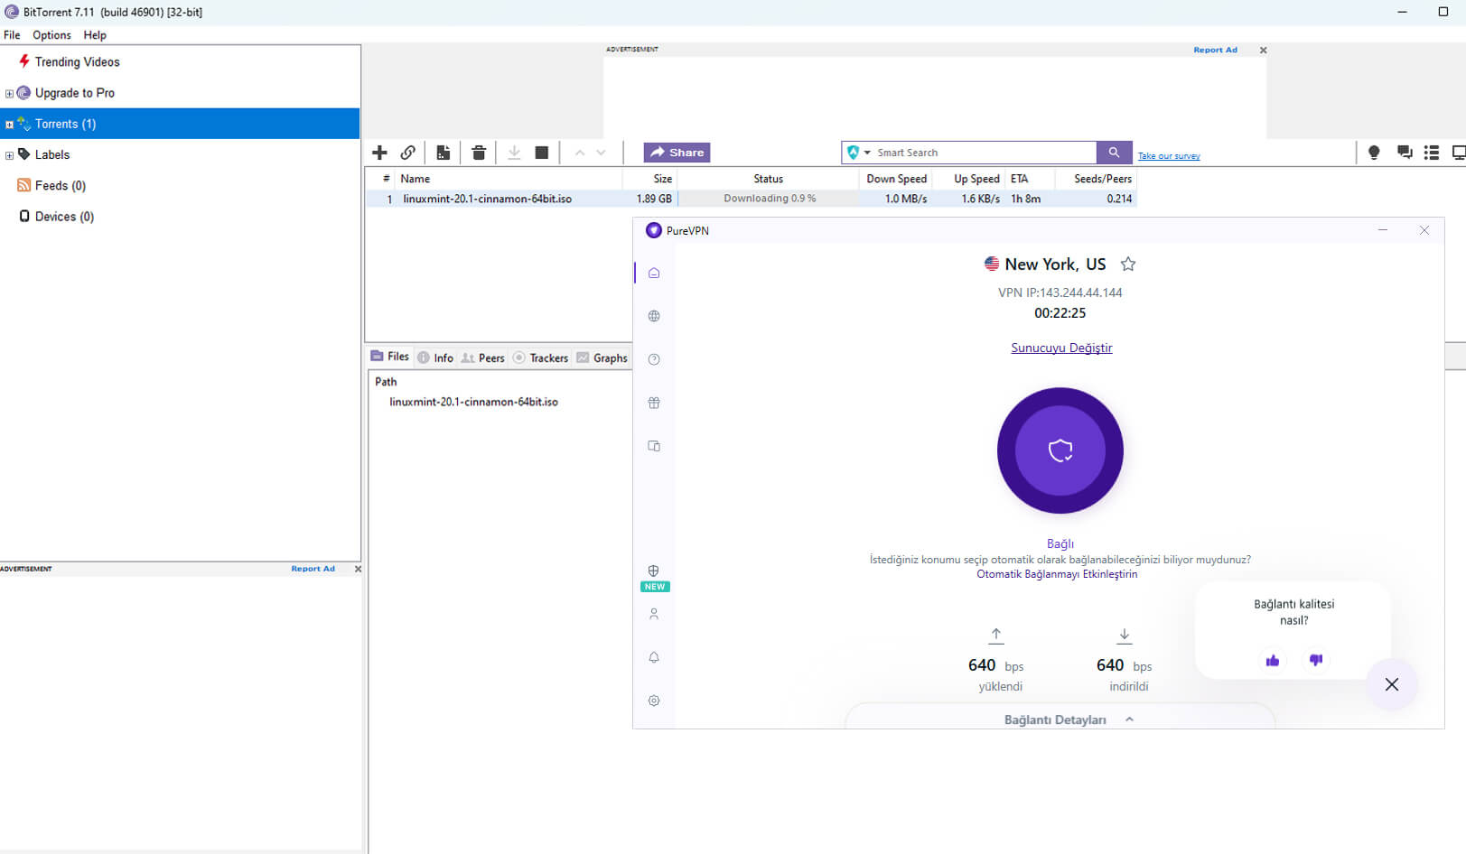Viewport: 1466px width, 854px height.
Task: Stop the torrent with the square icon
Action: [x=542, y=153]
